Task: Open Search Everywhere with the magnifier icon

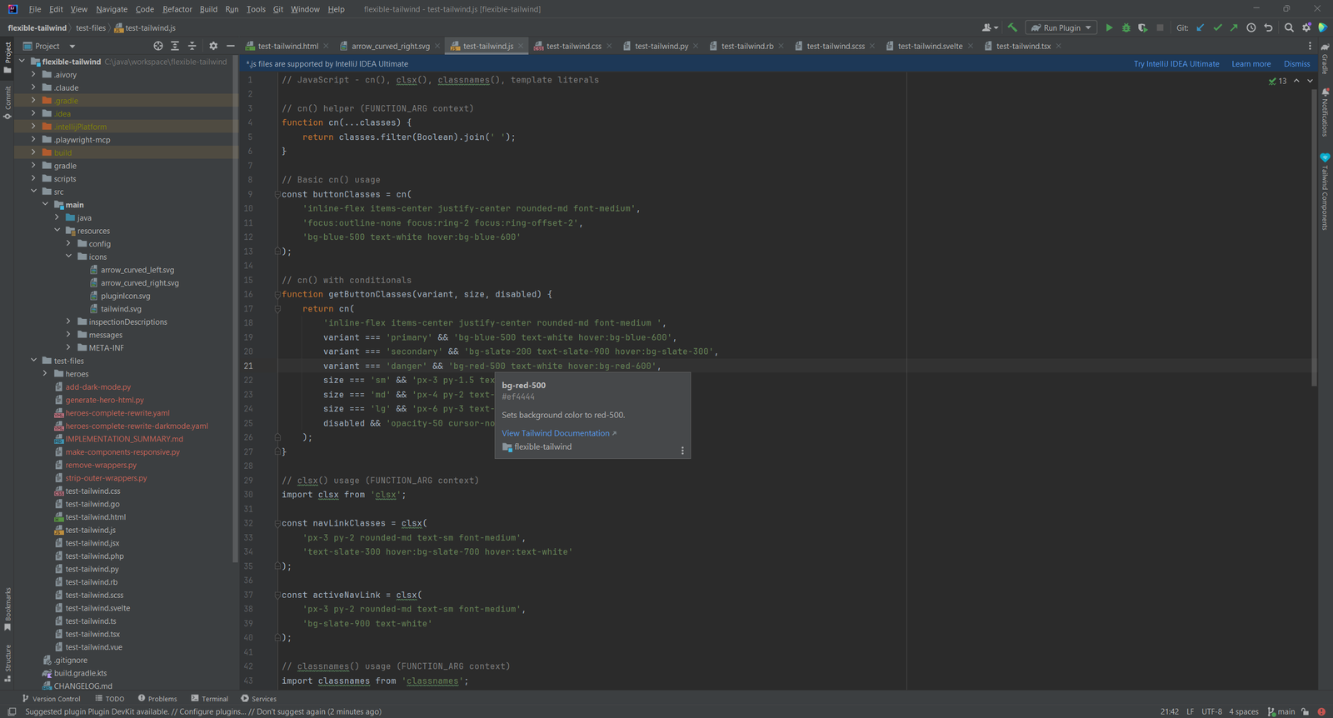Action: click(x=1289, y=27)
